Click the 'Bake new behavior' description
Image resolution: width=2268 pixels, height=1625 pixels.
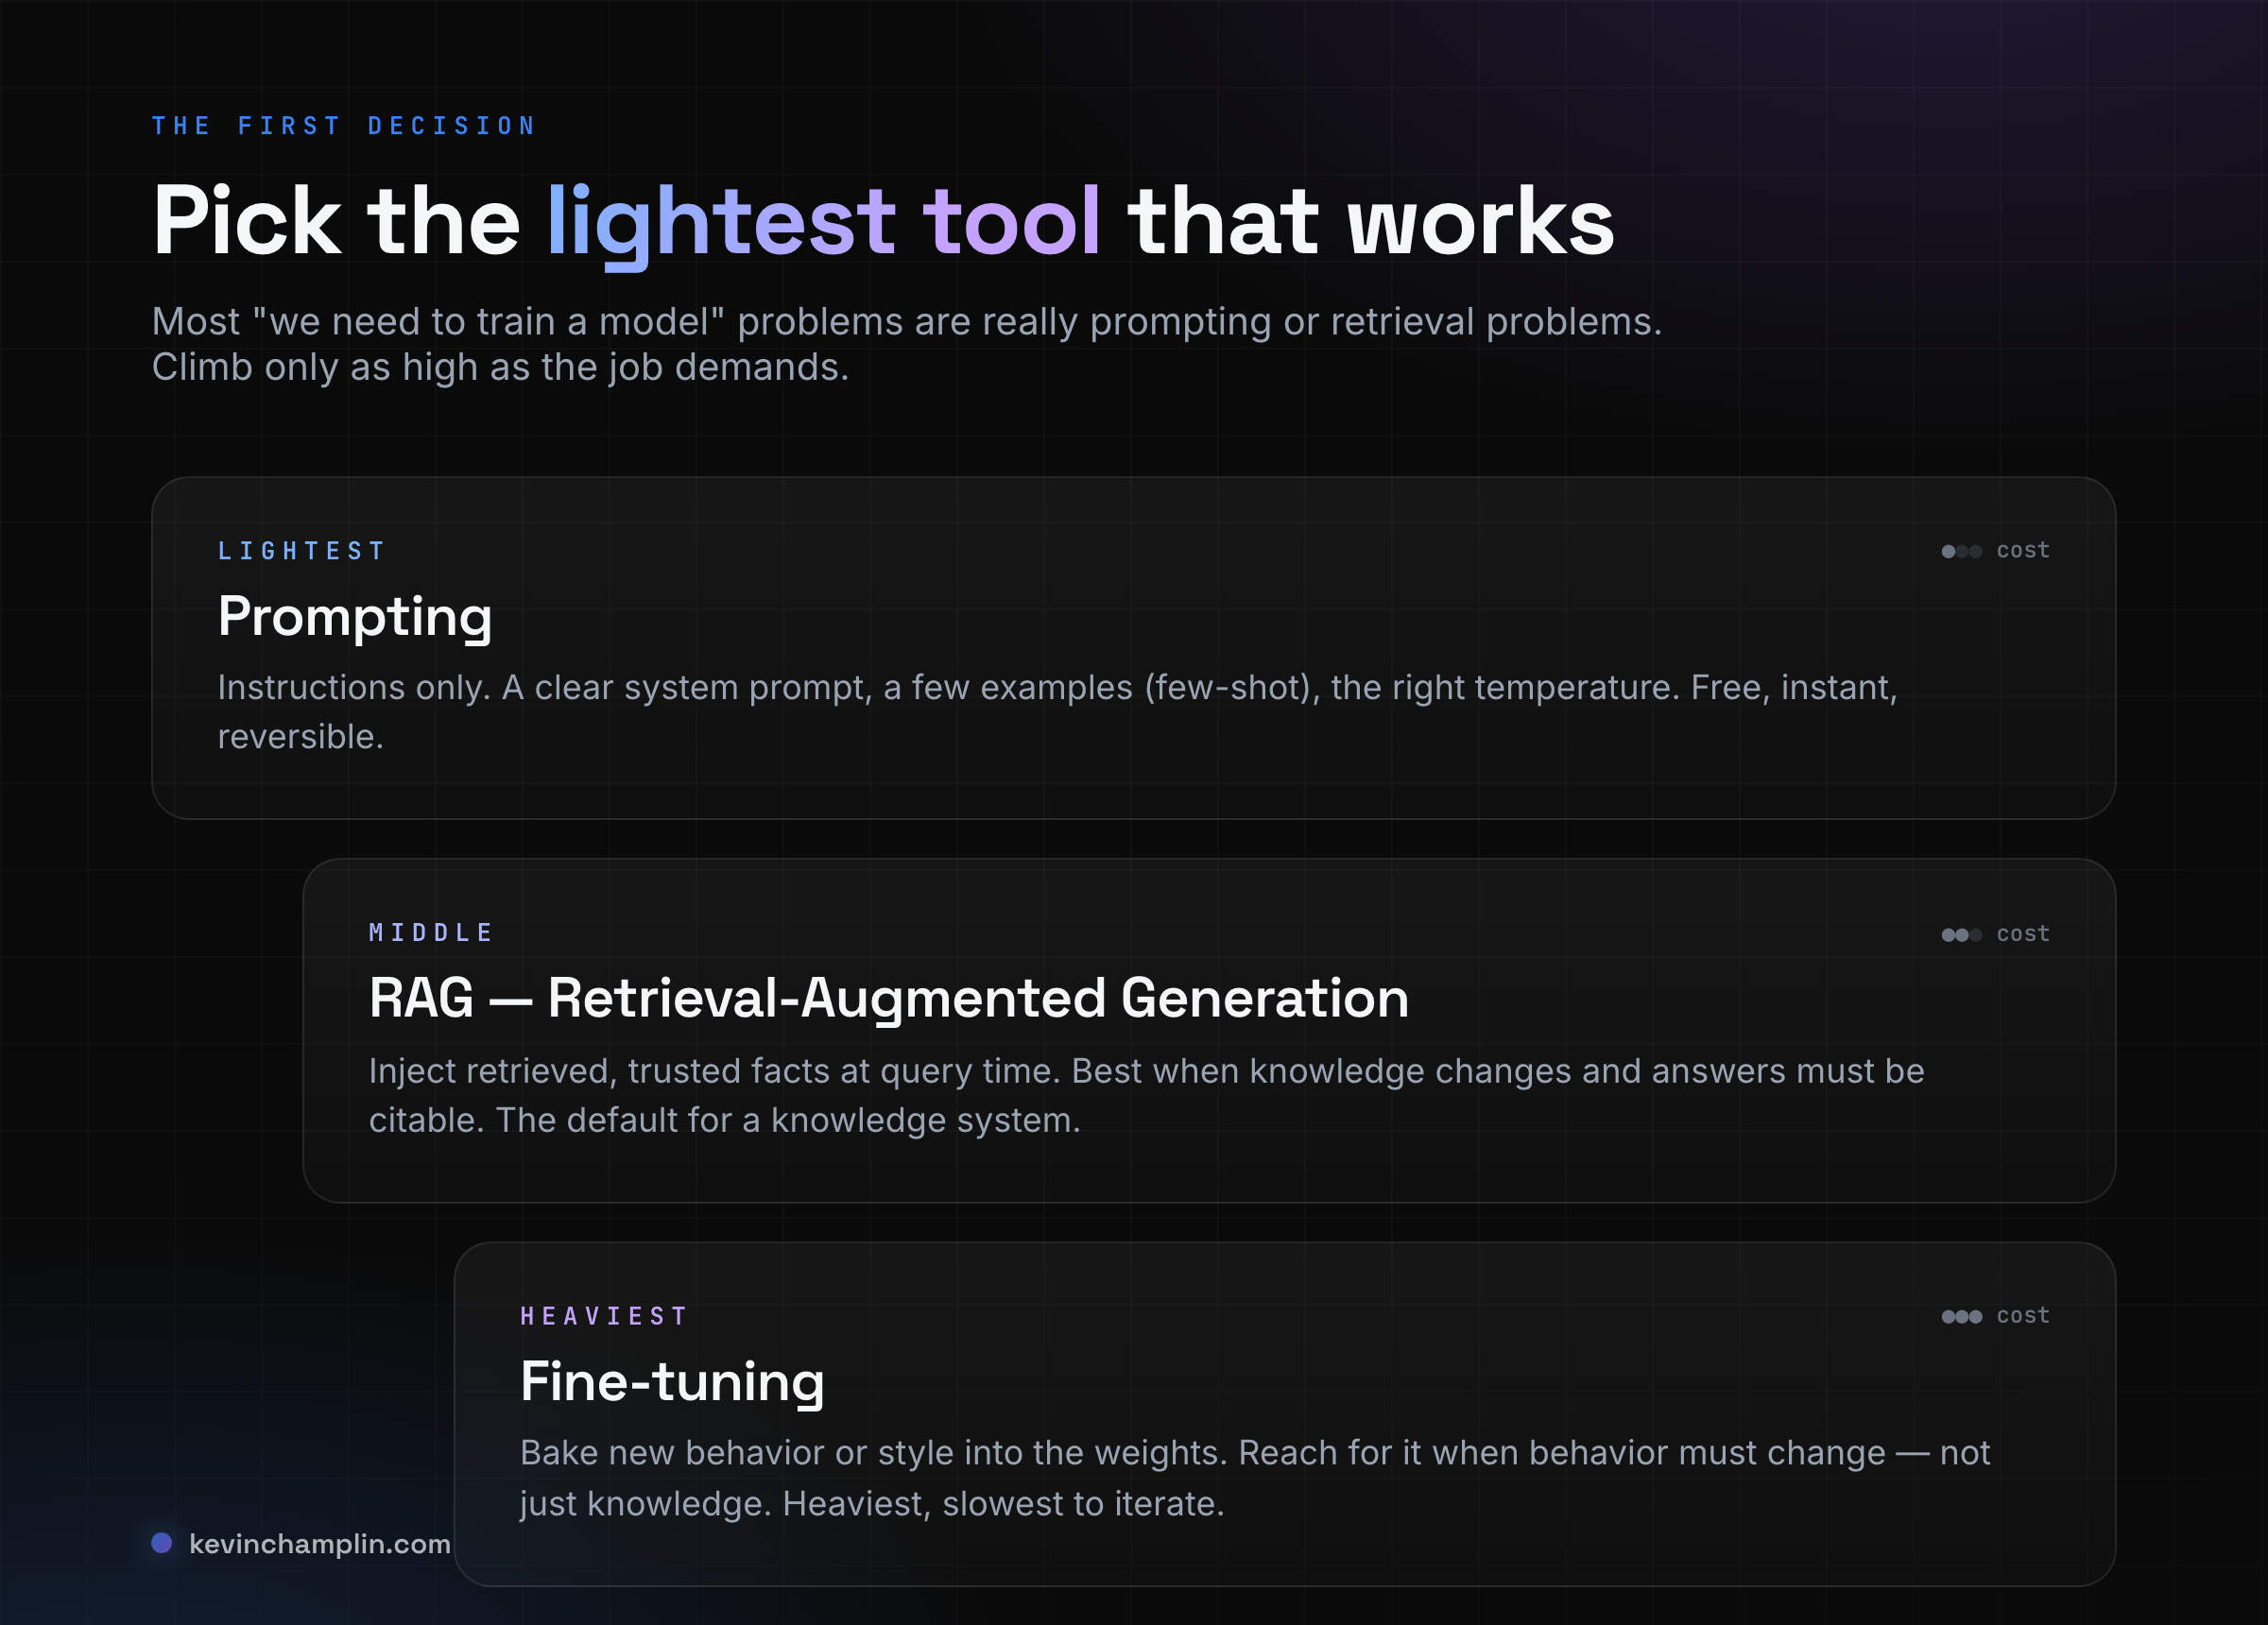click(1255, 1478)
